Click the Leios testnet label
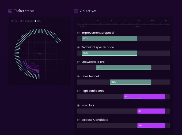 [x=90, y=76]
